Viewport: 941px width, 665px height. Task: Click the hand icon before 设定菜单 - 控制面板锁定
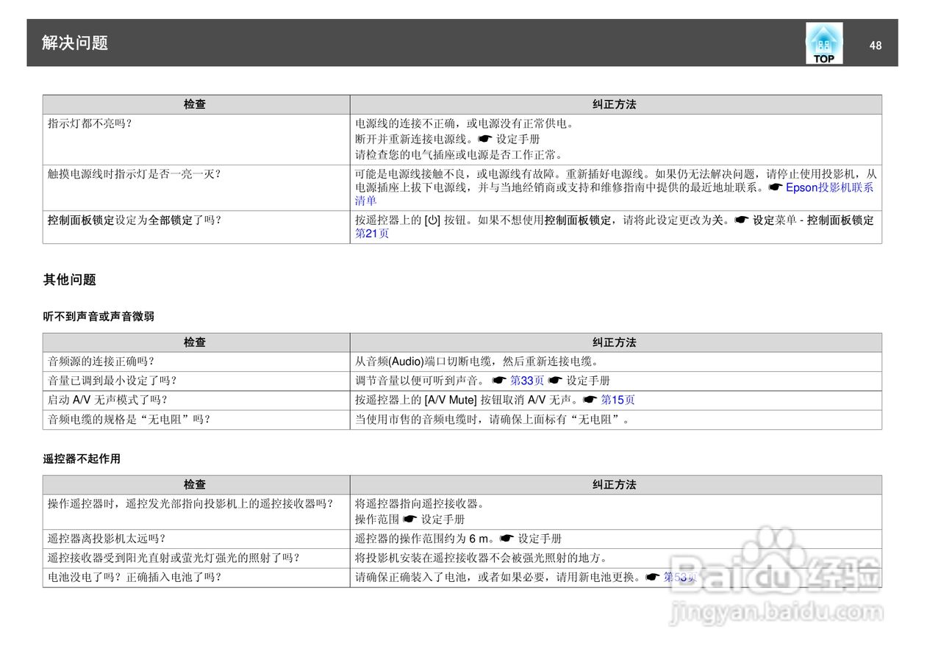(741, 220)
